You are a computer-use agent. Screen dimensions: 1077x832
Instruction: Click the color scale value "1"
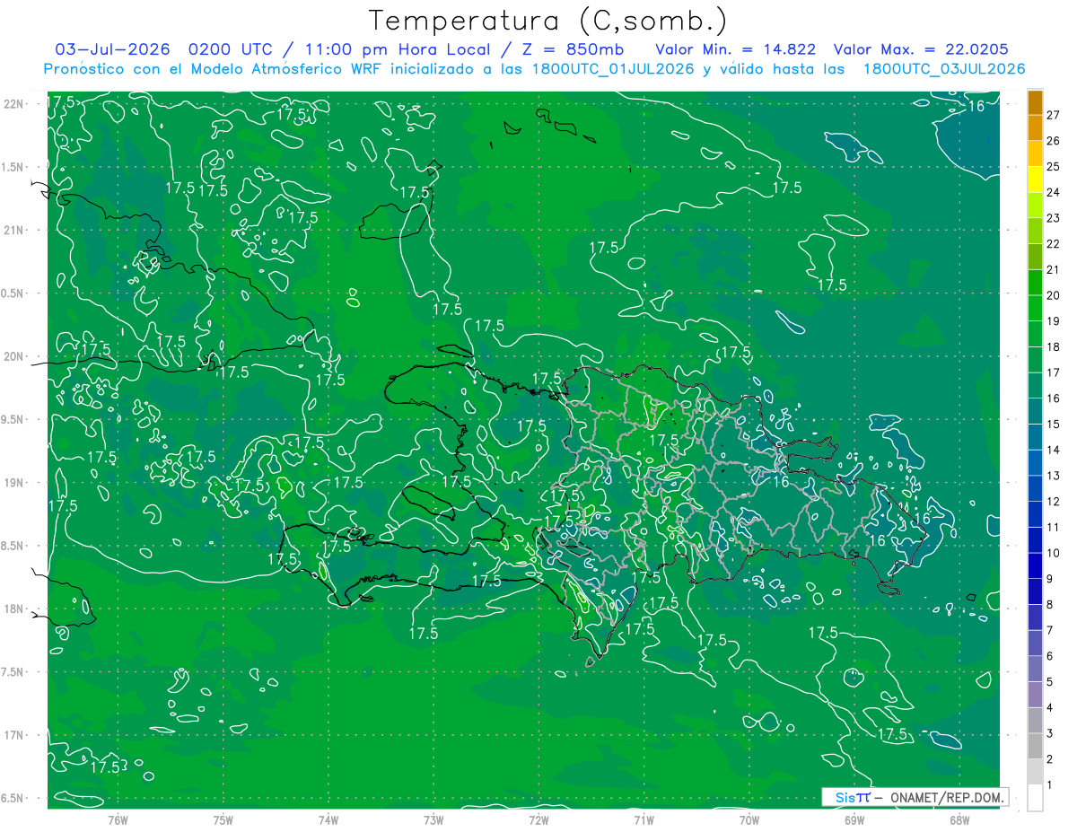point(1050,784)
